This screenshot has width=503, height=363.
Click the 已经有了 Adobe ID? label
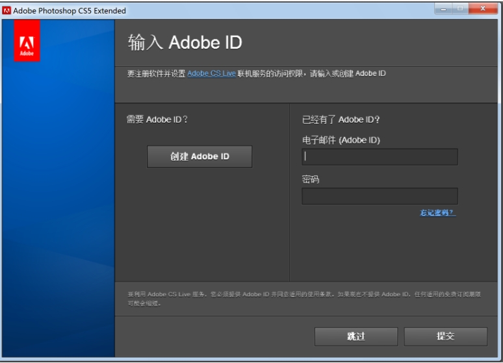point(341,119)
